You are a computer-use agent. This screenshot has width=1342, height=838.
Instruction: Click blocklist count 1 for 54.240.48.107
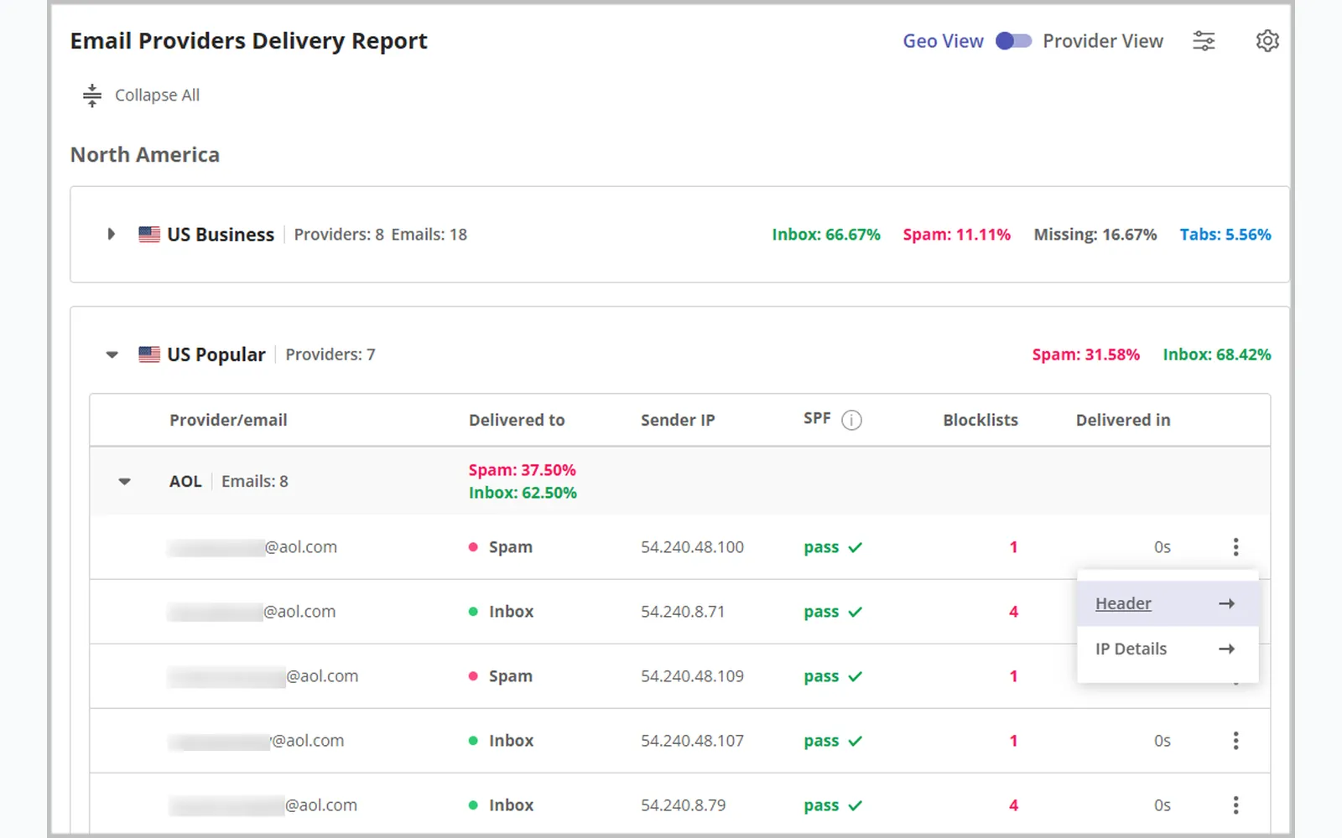coord(1013,741)
